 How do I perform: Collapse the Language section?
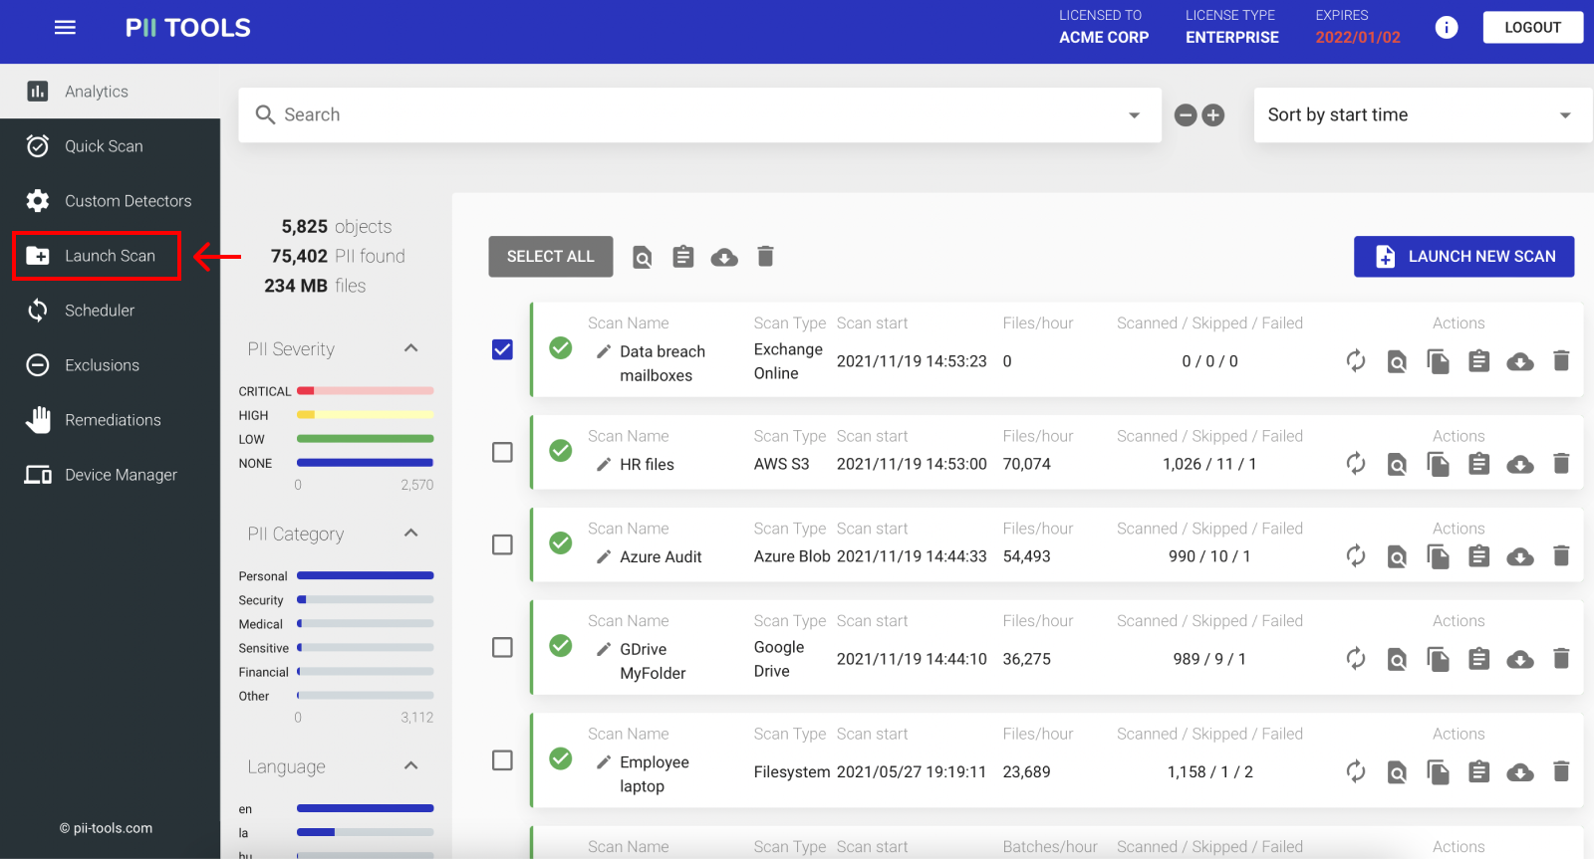click(x=410, y=766)
